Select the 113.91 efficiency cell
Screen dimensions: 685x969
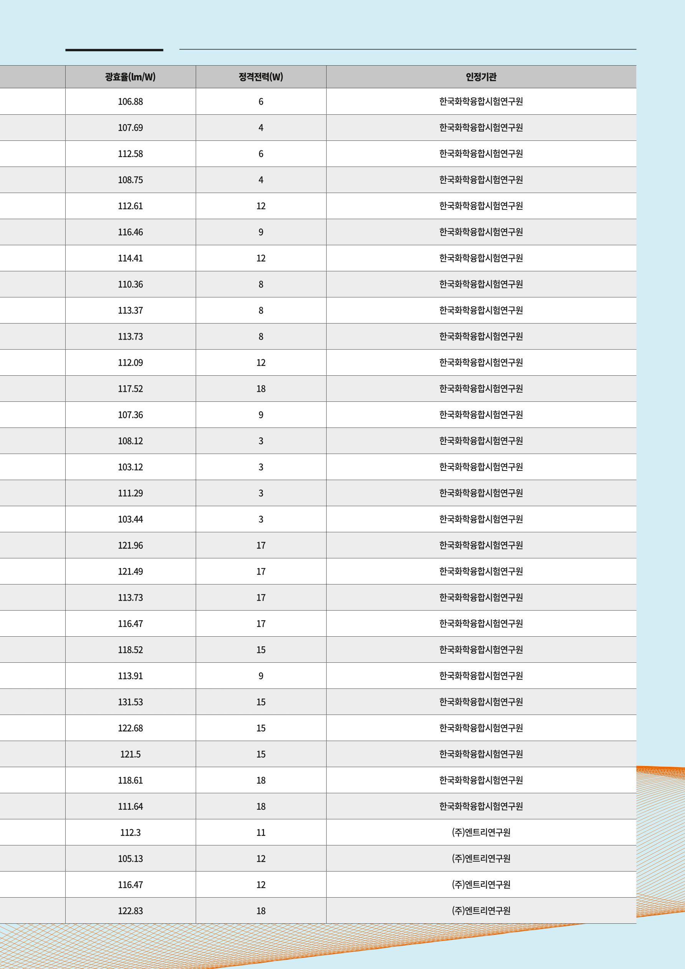click(130, 676)
